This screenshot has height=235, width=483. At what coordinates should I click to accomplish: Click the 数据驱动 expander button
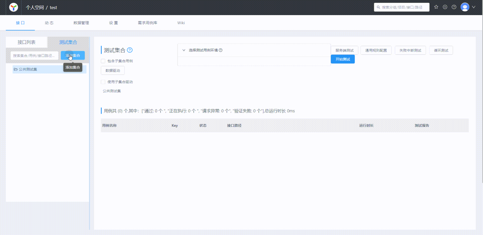coord(112,70)
